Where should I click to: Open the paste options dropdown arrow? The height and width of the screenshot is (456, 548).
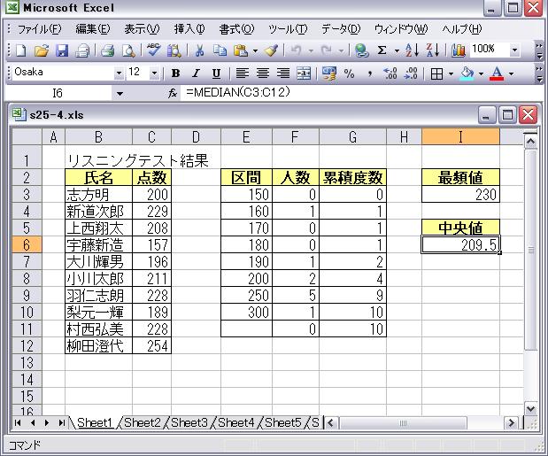pyautogui.click(x=256, y=51)
